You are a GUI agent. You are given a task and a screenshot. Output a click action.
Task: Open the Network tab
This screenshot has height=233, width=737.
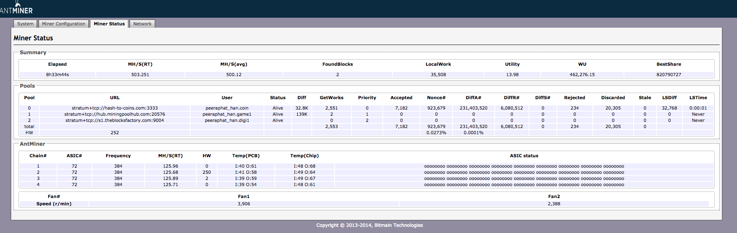(x=142, y=24)
